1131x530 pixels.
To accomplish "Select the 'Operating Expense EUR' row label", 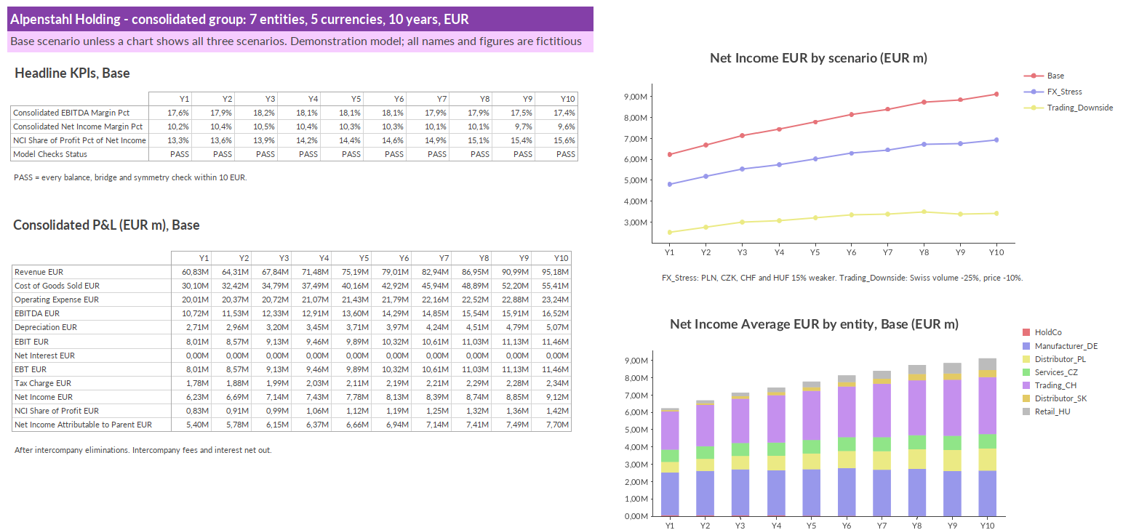I will [92, 300].
